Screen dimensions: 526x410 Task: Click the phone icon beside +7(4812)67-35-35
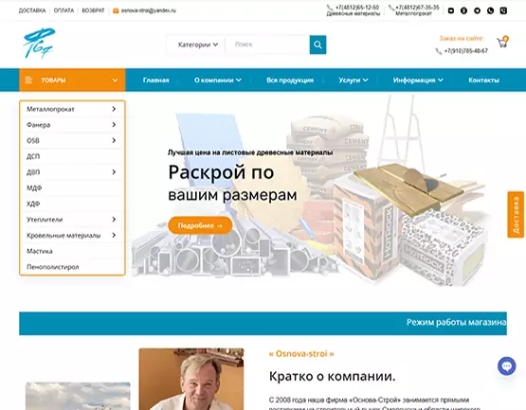point(391,8)
